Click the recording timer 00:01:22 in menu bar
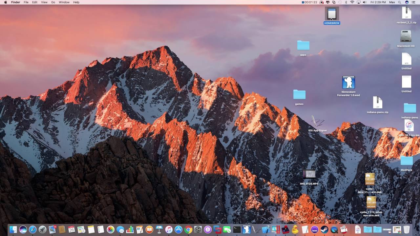Image resolution: width=420 pixels, height=236 pixels. [x=309, y=2]
